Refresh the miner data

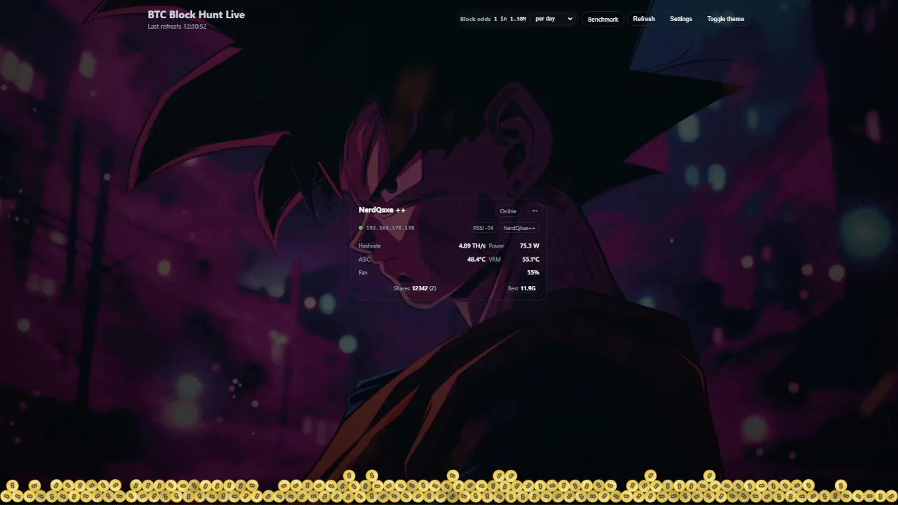coord(643,19)
